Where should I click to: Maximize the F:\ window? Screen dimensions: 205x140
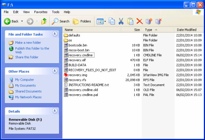[x=193, y=5]
